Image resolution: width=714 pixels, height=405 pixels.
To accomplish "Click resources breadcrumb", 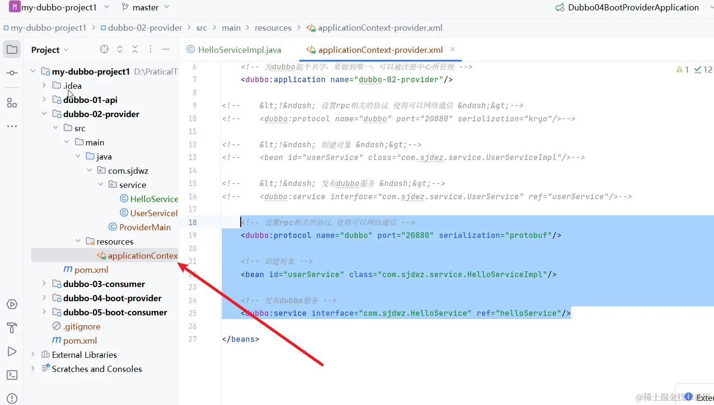I will click(x=273, y=28).
